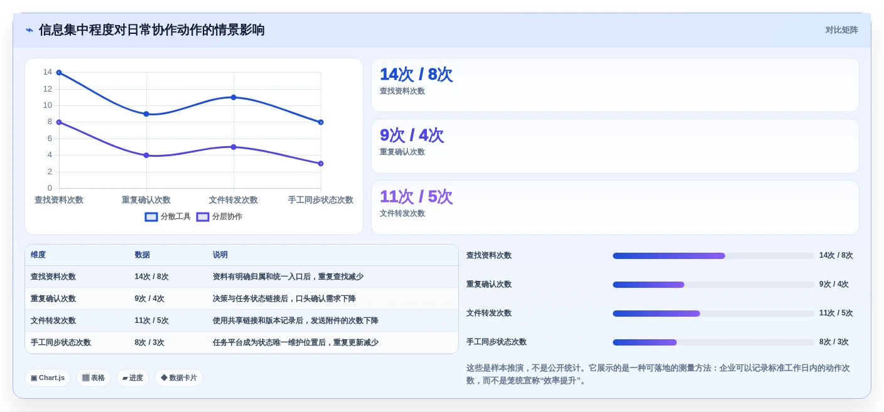The height and width of the screenshot is (412, 884).
Task: Click the 文件转发次数 progress bar
Action: tap(713, 314)
